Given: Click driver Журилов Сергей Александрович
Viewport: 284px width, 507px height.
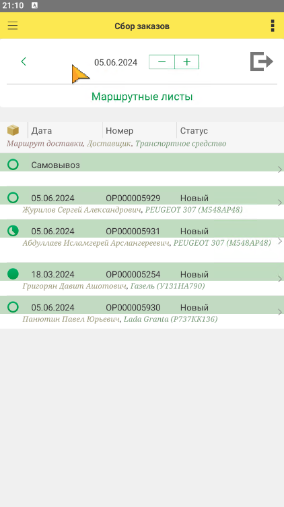Looking at the screenshot, I should pyautogui.click(x=82, y=210).
